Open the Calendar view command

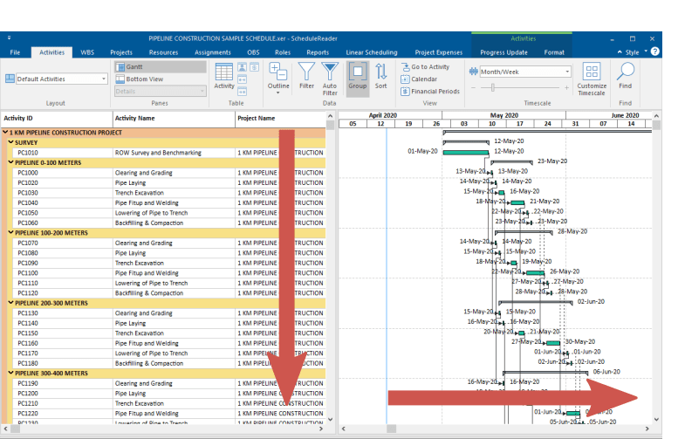tap(419, 79)
